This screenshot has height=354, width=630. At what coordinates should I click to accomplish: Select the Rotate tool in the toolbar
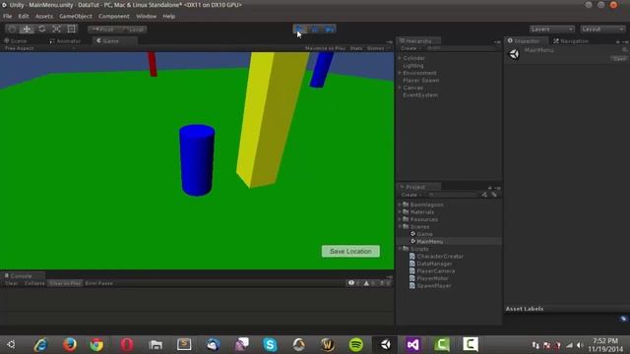pyautogui.click(x=41, y=29)
